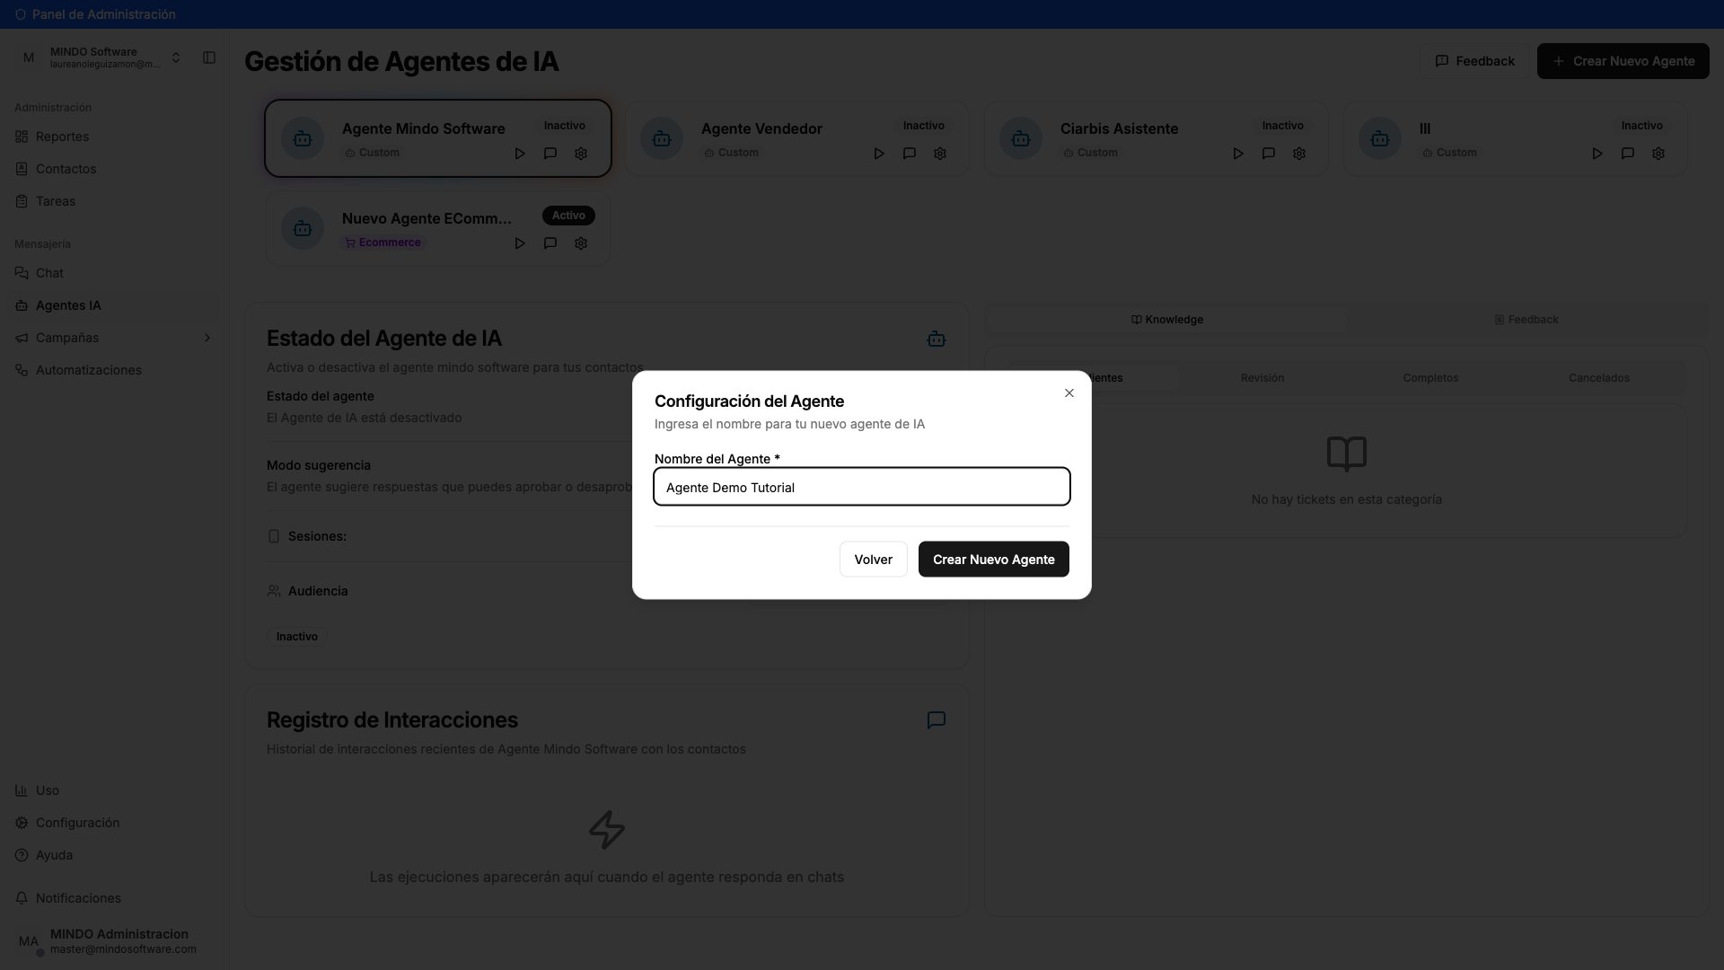
Task: Open chat icon for lll agent
Action: (x=1628, y=154)
